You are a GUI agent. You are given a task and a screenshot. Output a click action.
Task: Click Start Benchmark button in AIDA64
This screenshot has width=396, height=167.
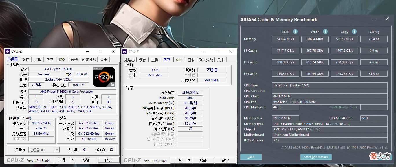pos(316,157)
